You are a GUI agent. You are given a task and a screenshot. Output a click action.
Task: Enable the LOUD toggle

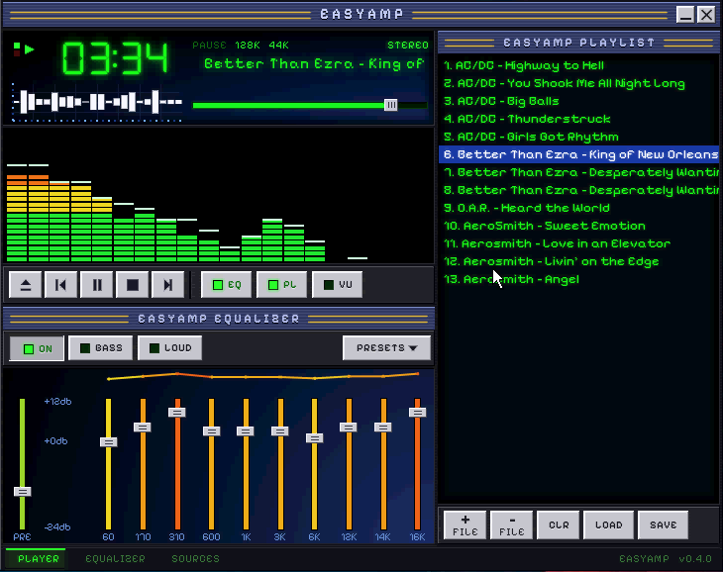(169, 347)
